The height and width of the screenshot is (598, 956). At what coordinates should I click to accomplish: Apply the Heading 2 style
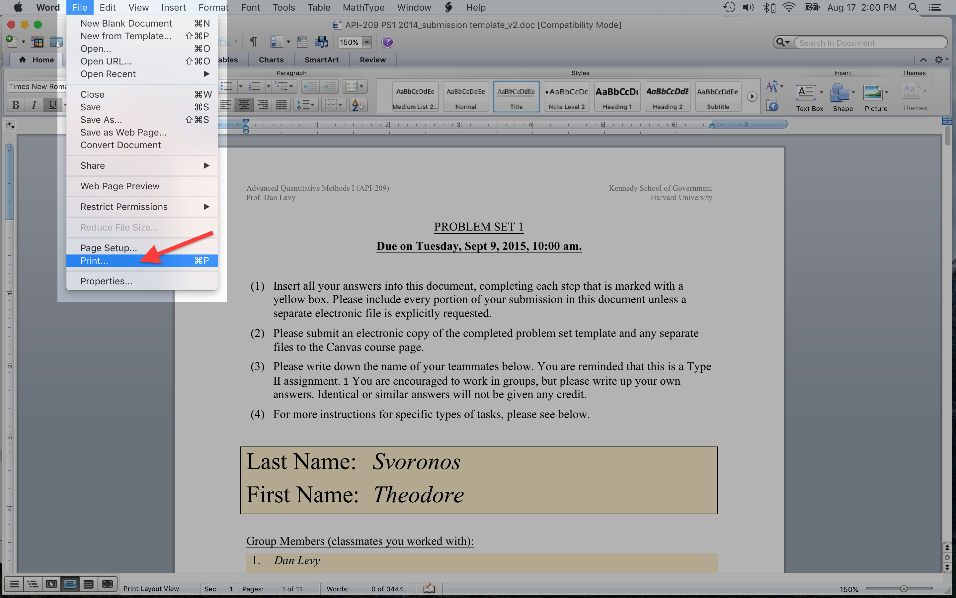[x=667, y=96]
